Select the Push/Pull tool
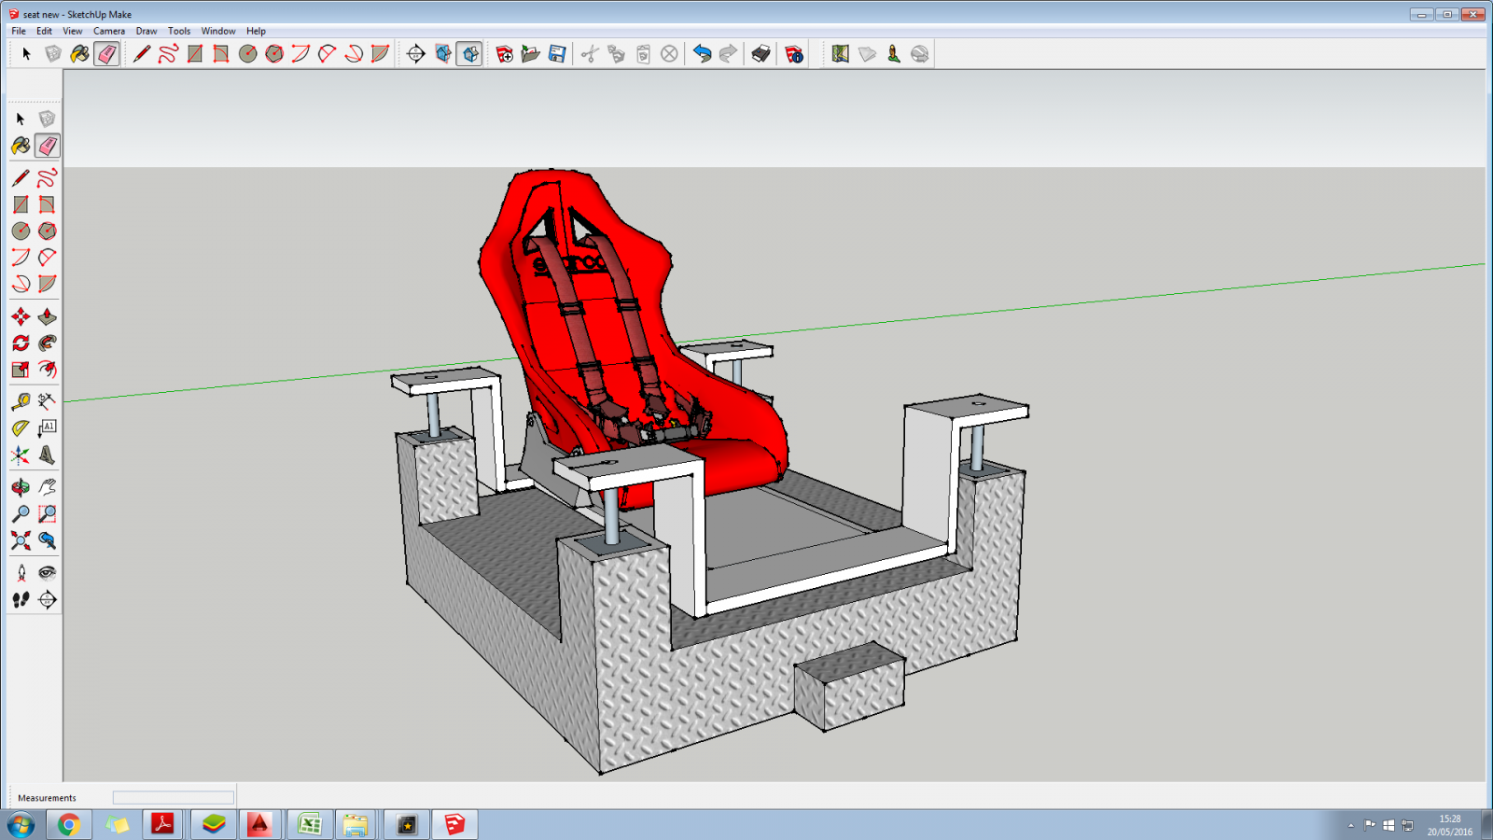Image resolution: width=1493 pixels, height=840 pixels. (47, 317)
